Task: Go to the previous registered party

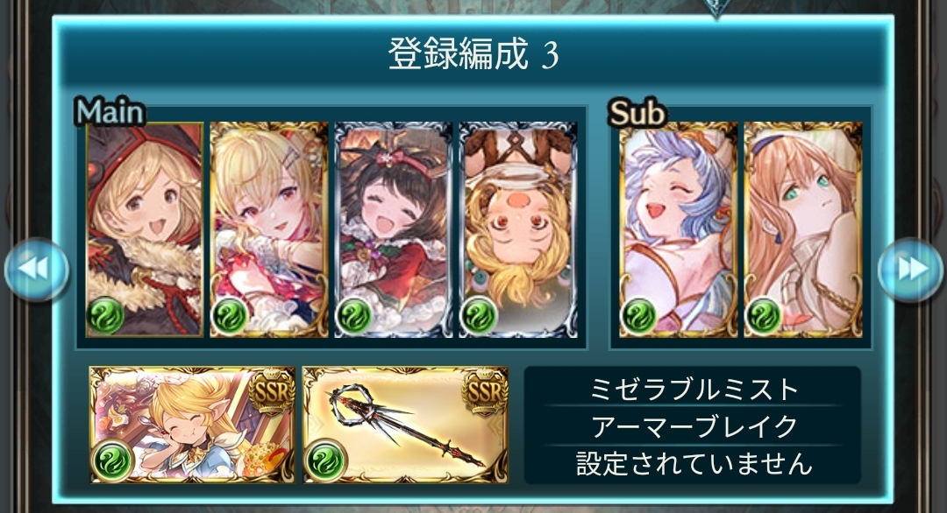Action: [x=36, y=270]
